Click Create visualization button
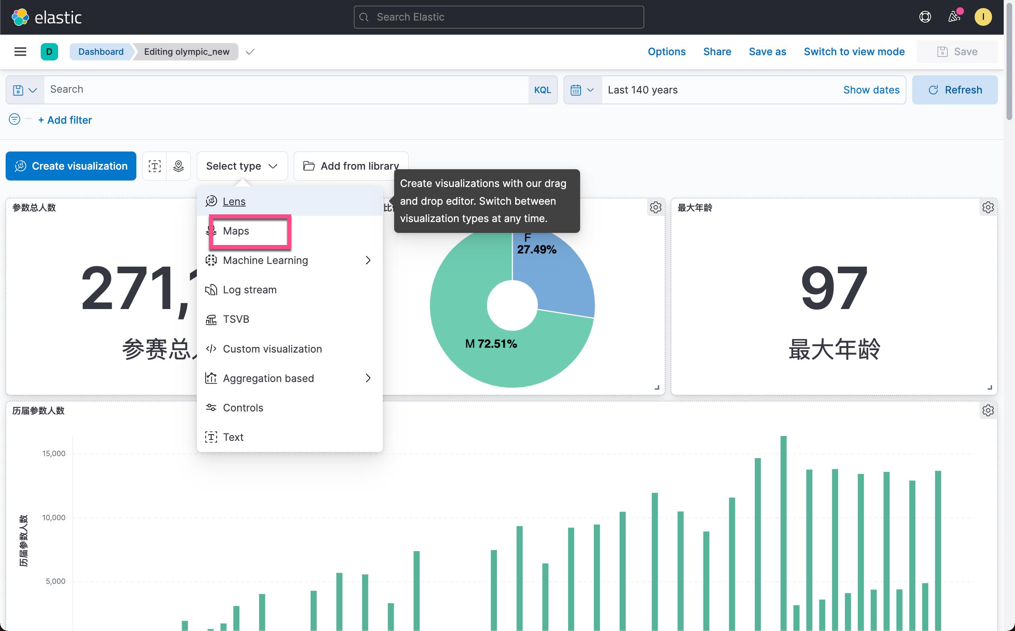Screen dimensions: 1015x631 (71, 166)
